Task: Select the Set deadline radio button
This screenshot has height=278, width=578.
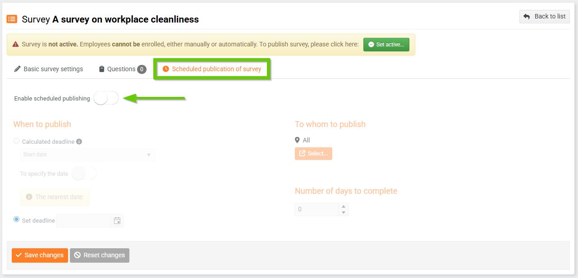Action: pos(17,219)
